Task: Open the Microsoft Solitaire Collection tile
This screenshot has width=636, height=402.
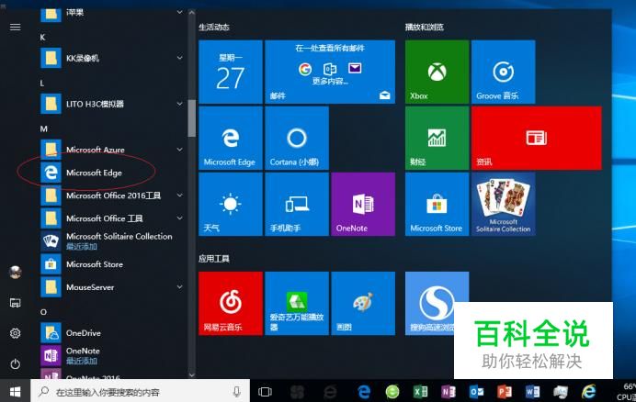Action: tap(503, 205)
